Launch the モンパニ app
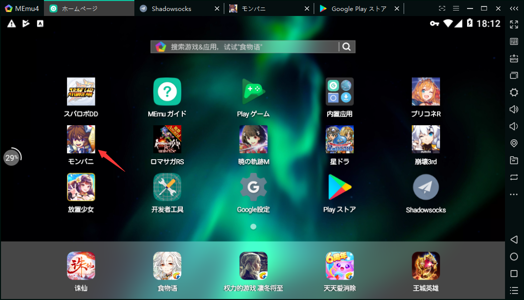The width and height of the screenshot is (524, 300). click(81, 139)
